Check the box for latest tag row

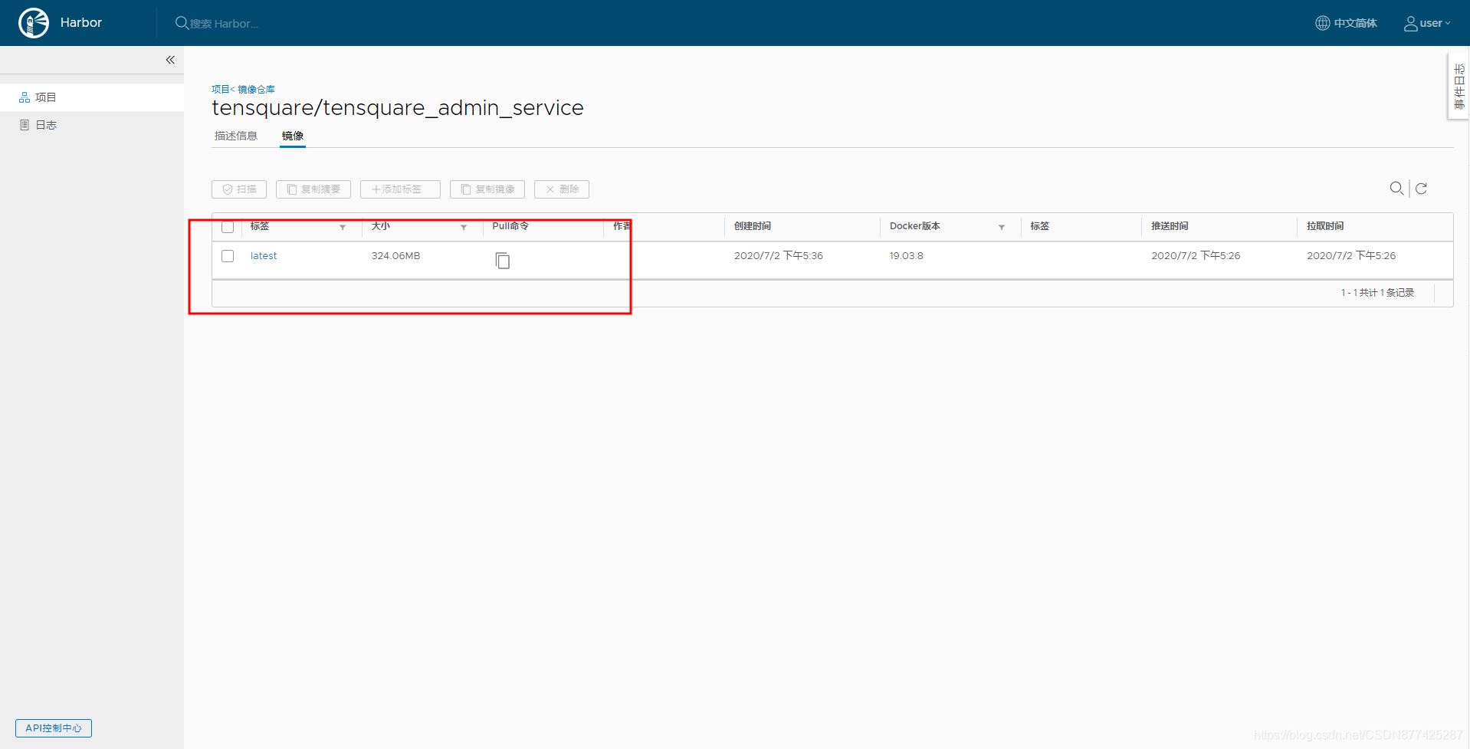tap(228, 256)
